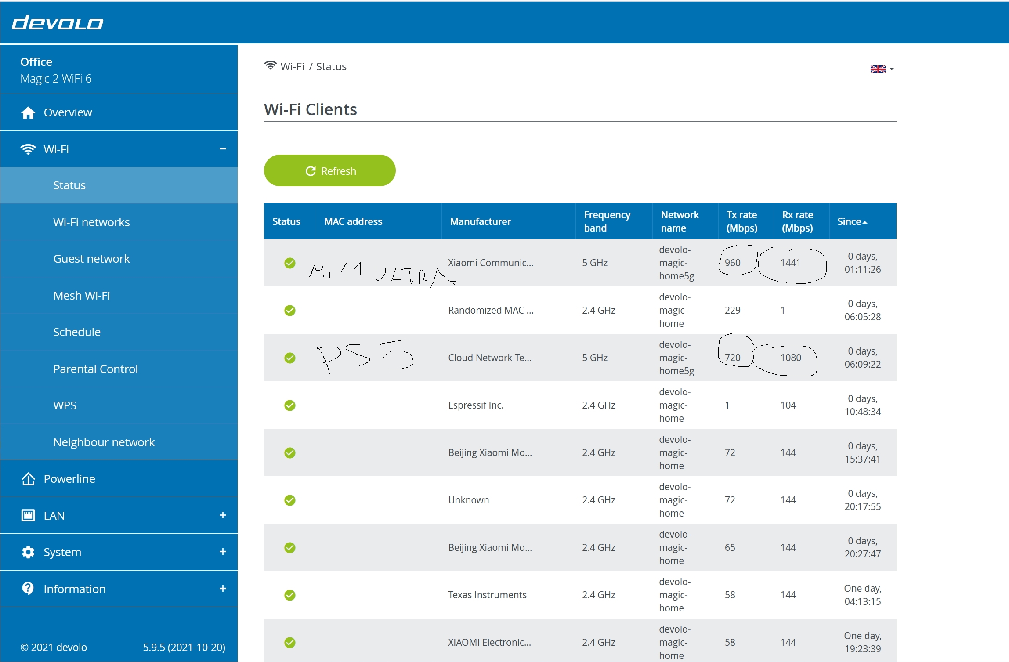The image size is (1009, 662).
Task: Open Guest network menu item
Action: 91,259
